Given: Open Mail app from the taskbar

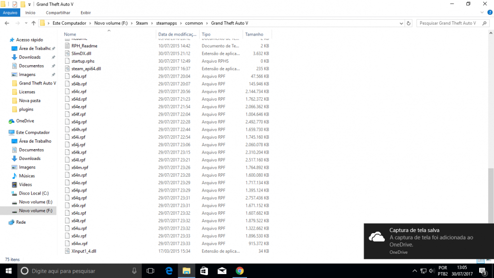Looking at the screenshot, I should 222,271.
